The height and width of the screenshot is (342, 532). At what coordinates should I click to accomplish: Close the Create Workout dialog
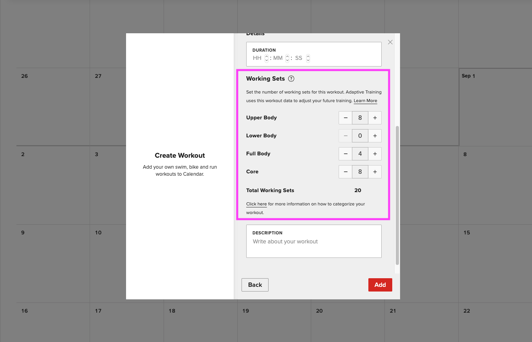point(390,42)
